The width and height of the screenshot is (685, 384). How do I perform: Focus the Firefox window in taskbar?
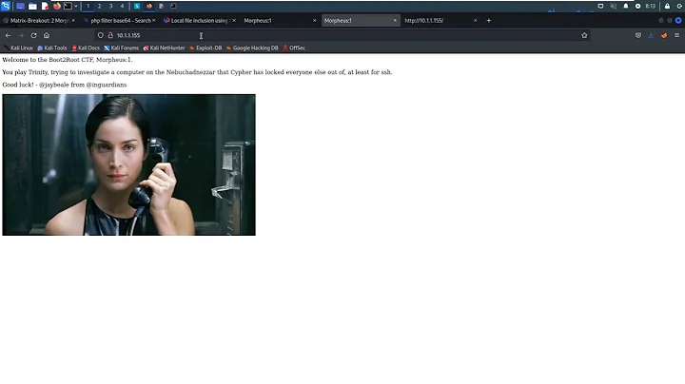point(149,6)
